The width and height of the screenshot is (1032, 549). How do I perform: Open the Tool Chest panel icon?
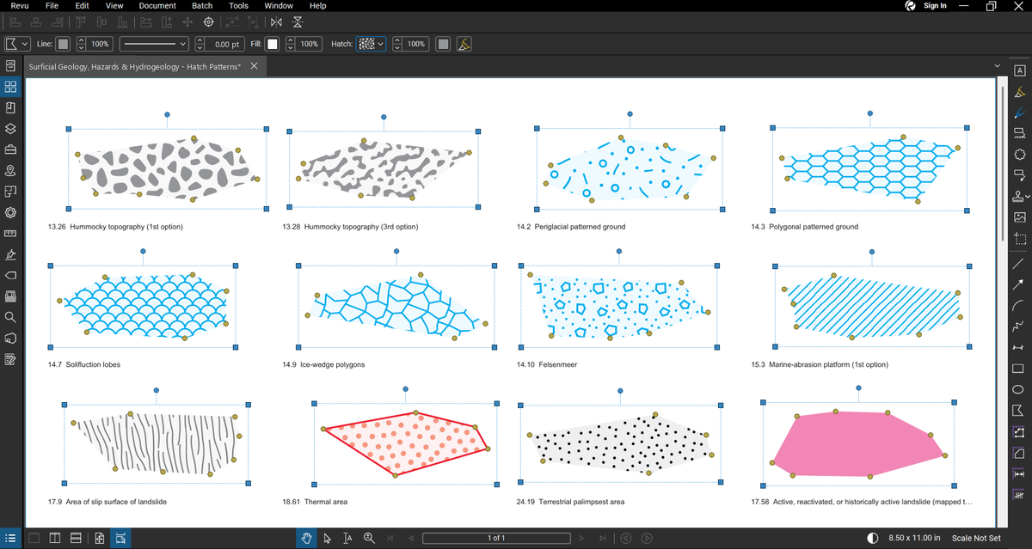(x=10, y=149)
